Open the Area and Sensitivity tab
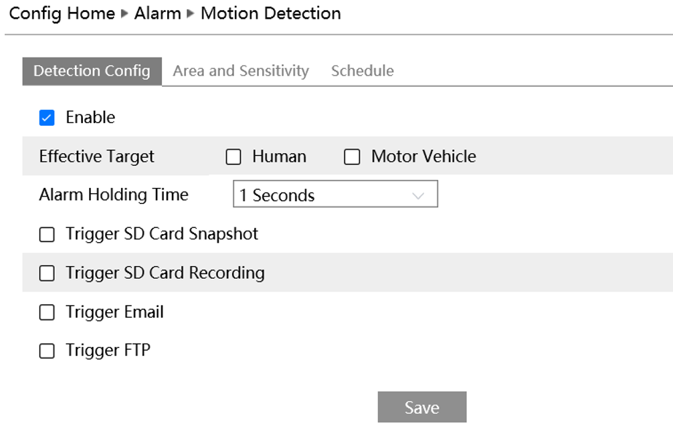This screenshot has width=673, height=432. 241,72
